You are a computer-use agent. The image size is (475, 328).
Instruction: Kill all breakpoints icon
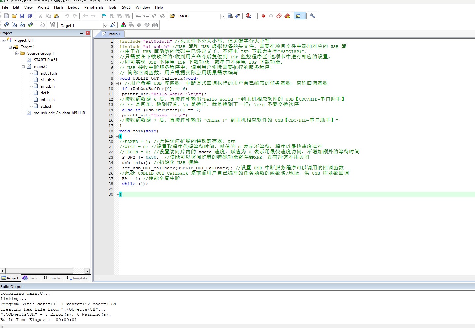coord(287,16)
